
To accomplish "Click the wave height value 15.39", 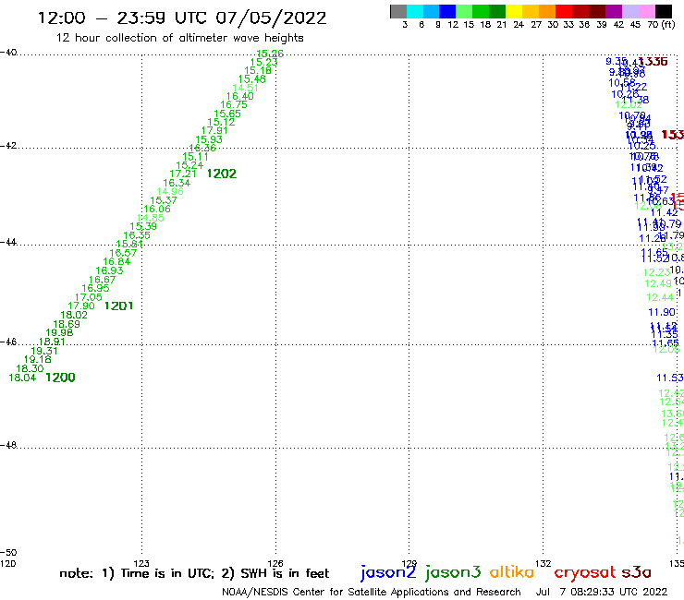I will (143, 226).
